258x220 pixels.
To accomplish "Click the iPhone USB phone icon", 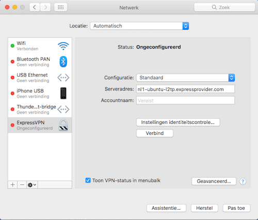I will coord(63,94).
